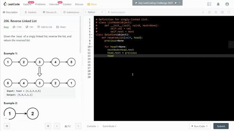Open the user profile avatar
234x131 pixels.
click(227, 4)
